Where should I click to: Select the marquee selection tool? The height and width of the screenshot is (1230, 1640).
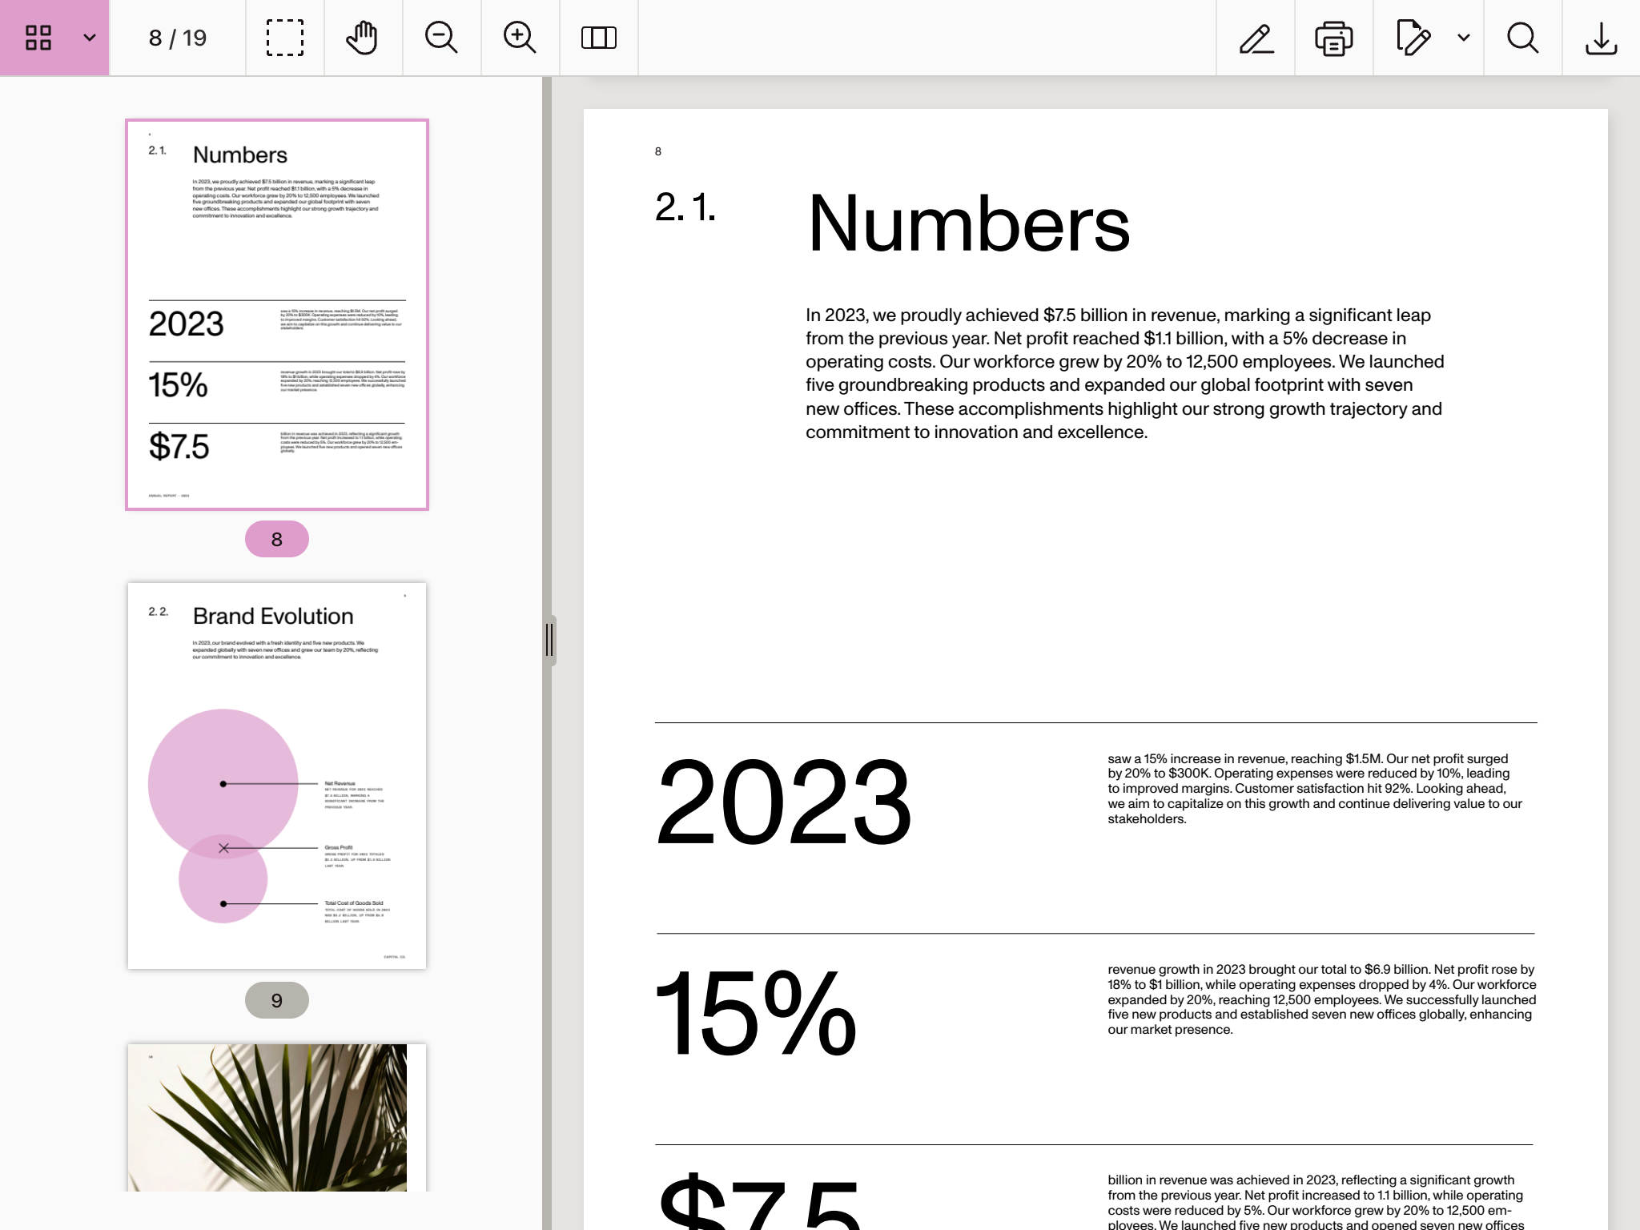[x=284, y=38]
